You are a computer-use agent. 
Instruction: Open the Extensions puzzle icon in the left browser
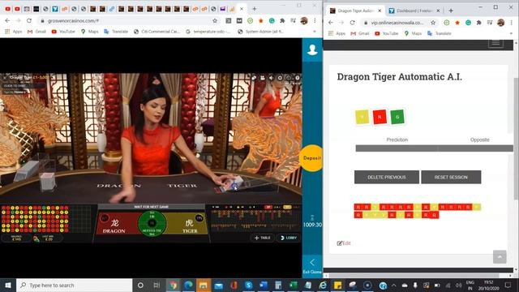click(282, 20)
